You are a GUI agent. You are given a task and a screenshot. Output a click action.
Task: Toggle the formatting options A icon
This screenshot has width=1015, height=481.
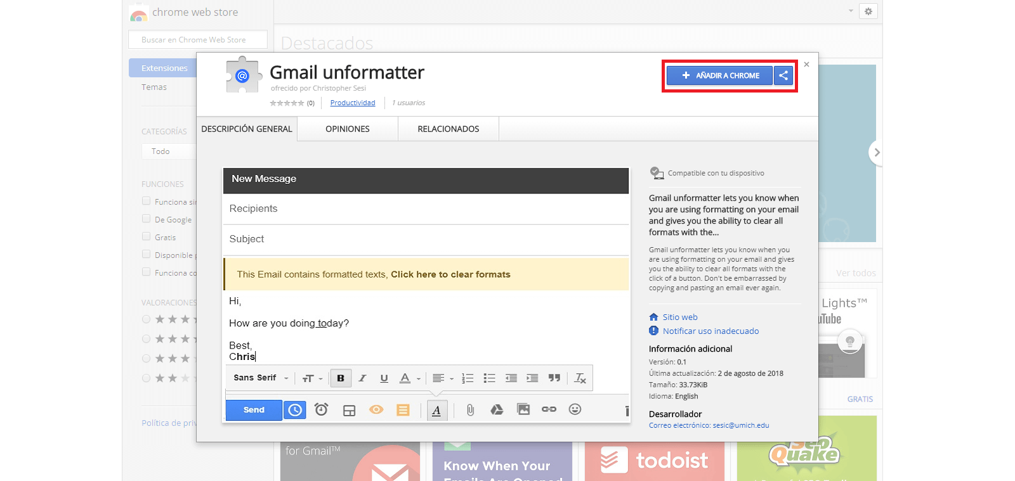(436, 411)
